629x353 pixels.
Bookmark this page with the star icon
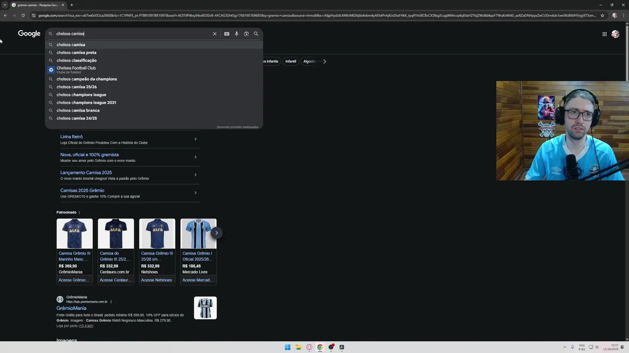click(x=602, y=15)
